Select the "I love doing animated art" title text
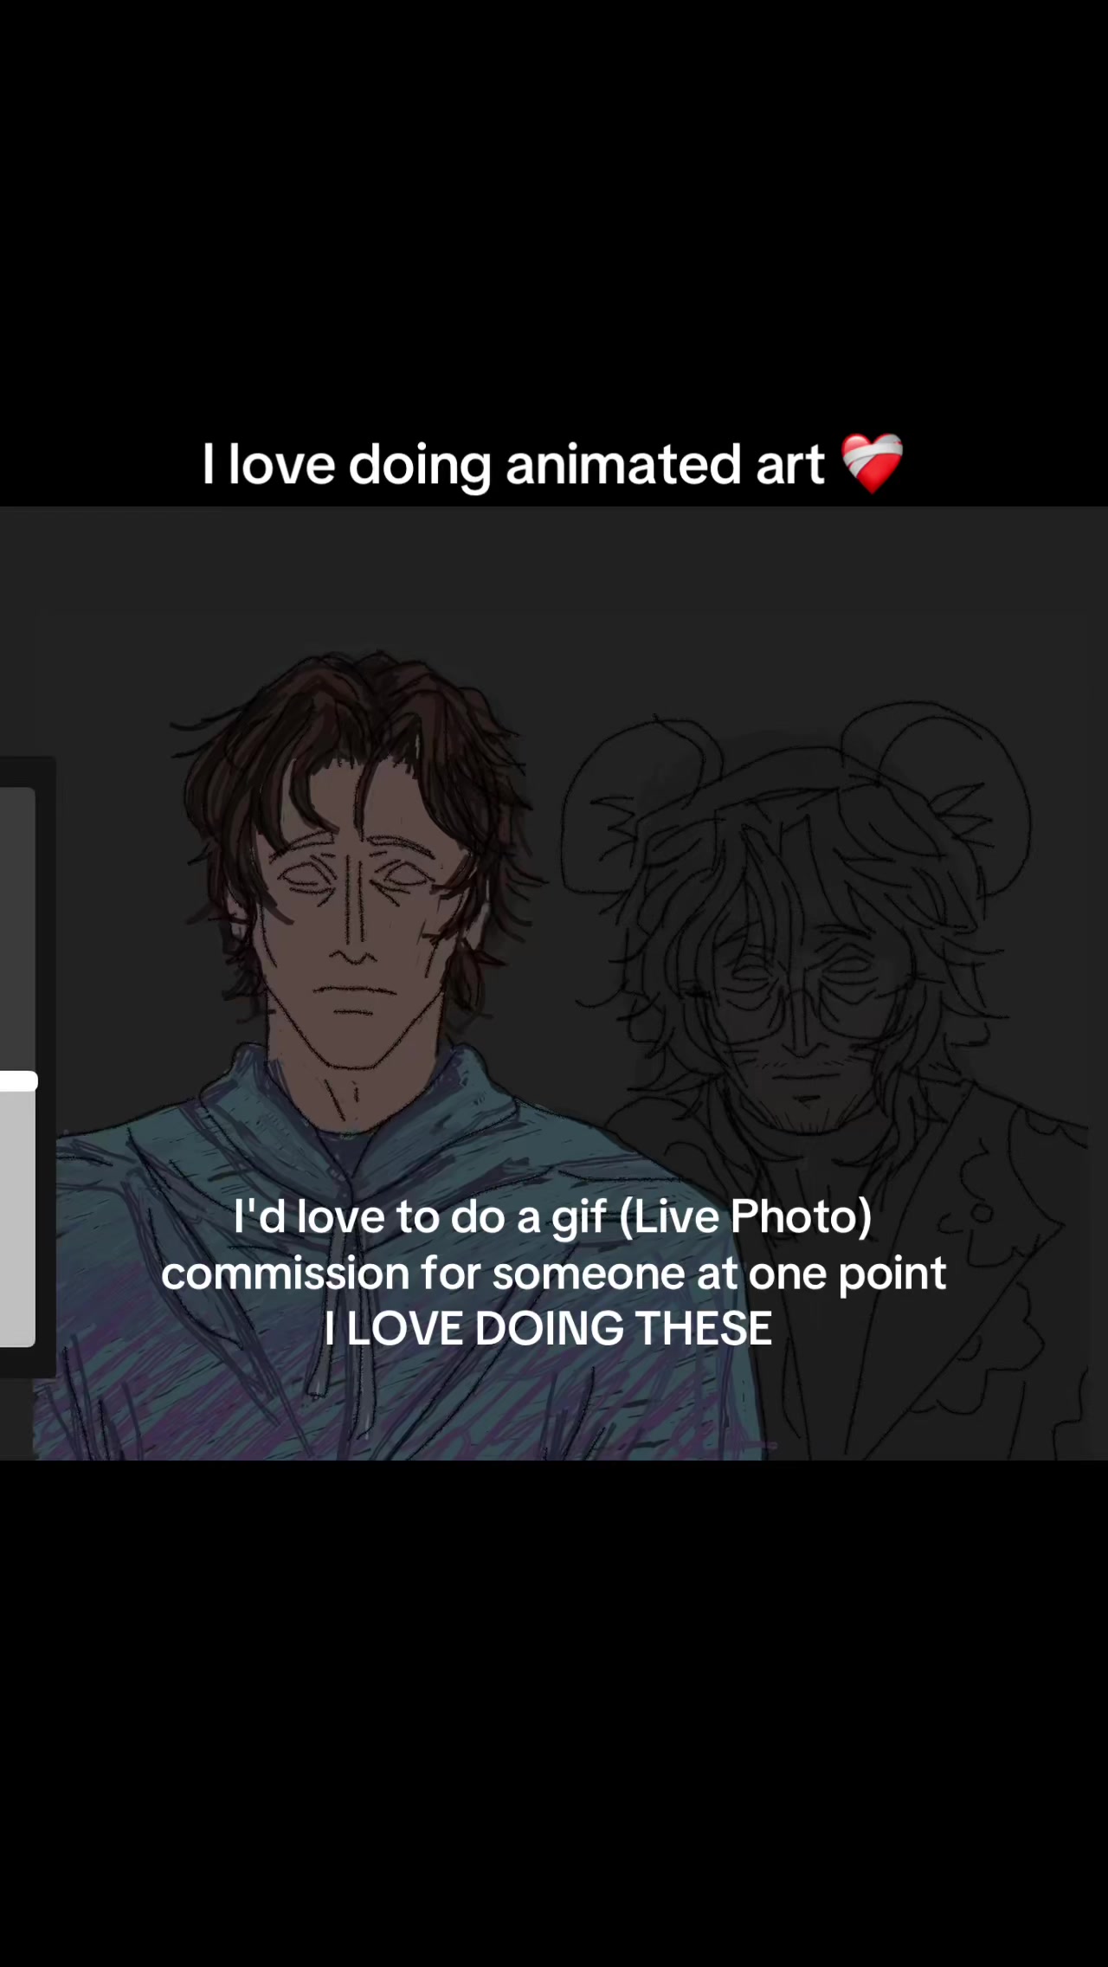This screenshot has width=1108, height=1967. [x=512, y=464]
